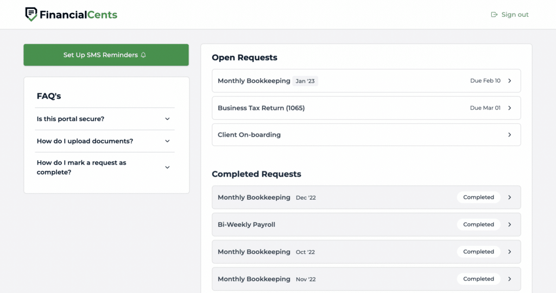This screenshot has height=293, width=556.
Task: Click the arrow on Monthly Bookkeeping Dec '22
Action: [509, 198]
